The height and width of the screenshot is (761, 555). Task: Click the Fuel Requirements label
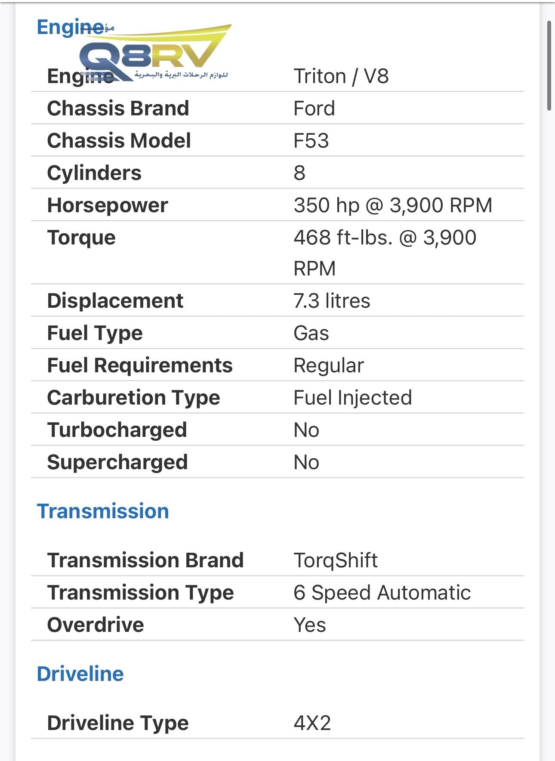(140, 365)
